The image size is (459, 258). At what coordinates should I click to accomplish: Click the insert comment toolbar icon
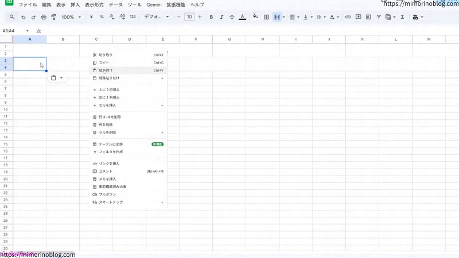[x=358, y=17]
